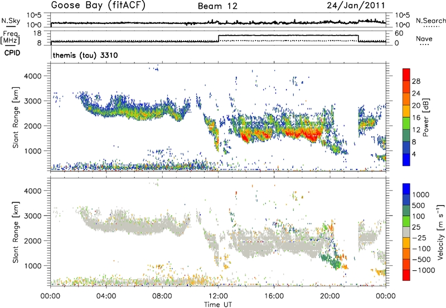The width and height of the screenshot is (446, 308).
Task: Click the "12:00" time tick label
Action: click(x=218, y=296)
